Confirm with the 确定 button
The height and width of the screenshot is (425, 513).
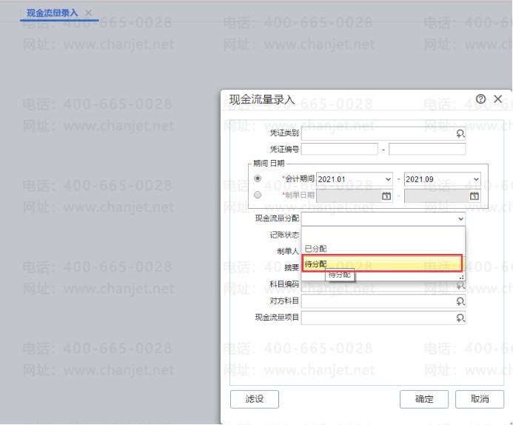point(424,399)
